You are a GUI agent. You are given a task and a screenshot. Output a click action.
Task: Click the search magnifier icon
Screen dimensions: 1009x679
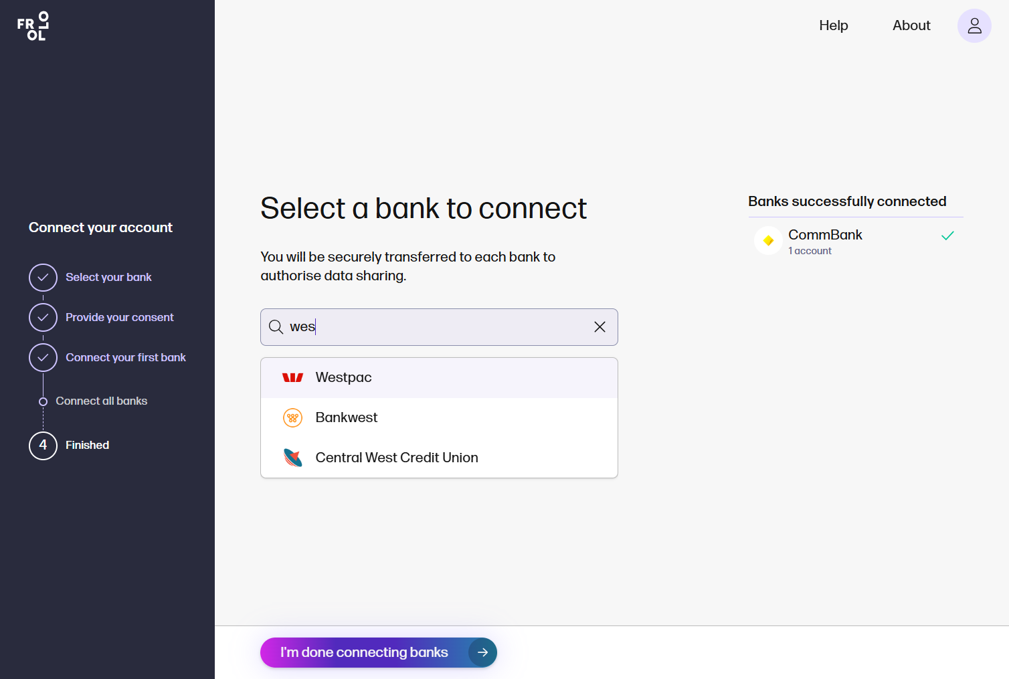pos(276,327)
